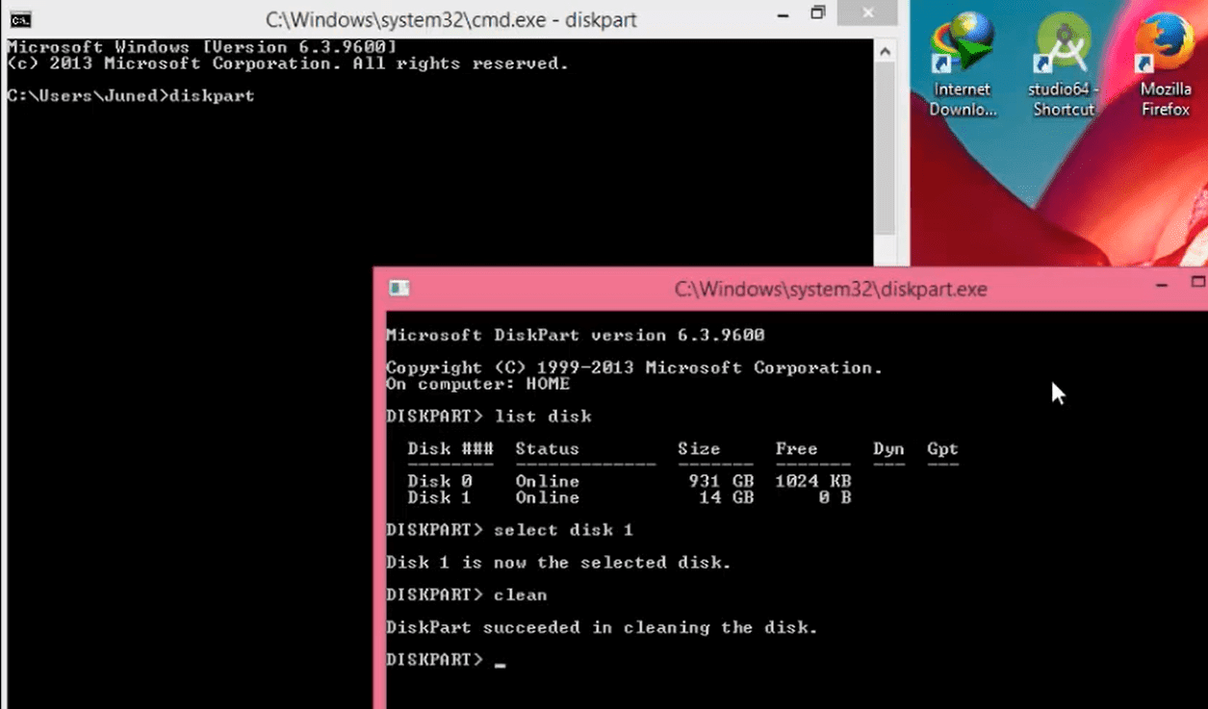
Task: Click the 'Disk ###' column header
Action: click(x=450, y=448)
